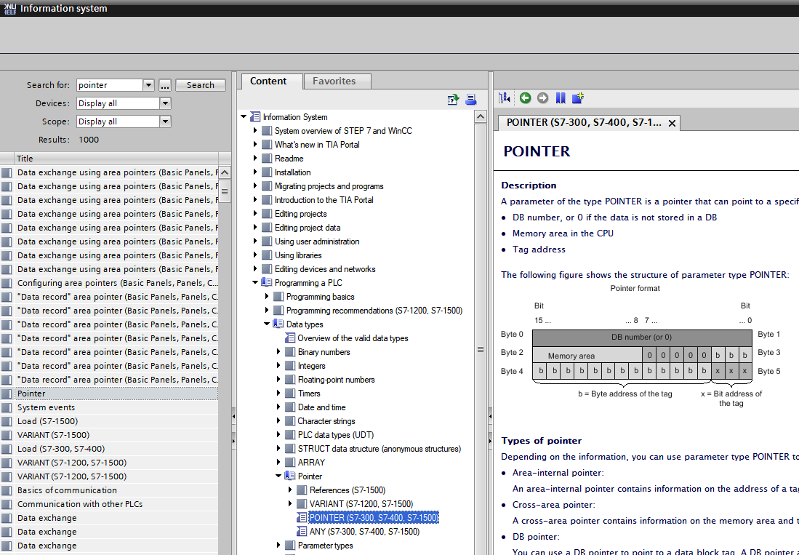Open the Scope dropdown list

point(165,121)
